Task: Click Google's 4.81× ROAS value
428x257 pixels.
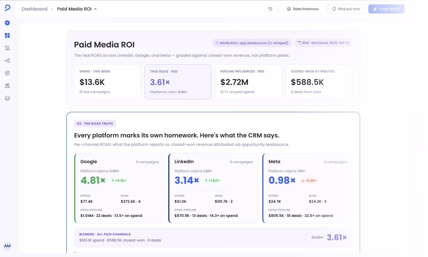Action: point(93,180)
